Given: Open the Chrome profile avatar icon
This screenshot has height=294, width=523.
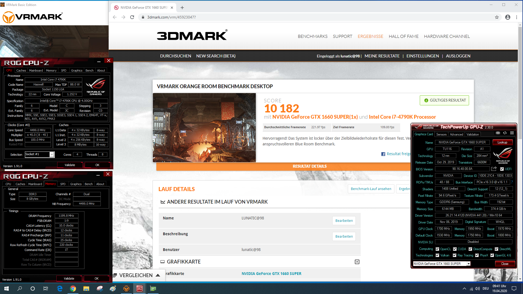Looking at the screenshot, I should [x=508, y=17].
